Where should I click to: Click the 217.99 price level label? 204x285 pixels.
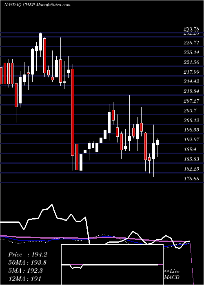tap(191, 72)
